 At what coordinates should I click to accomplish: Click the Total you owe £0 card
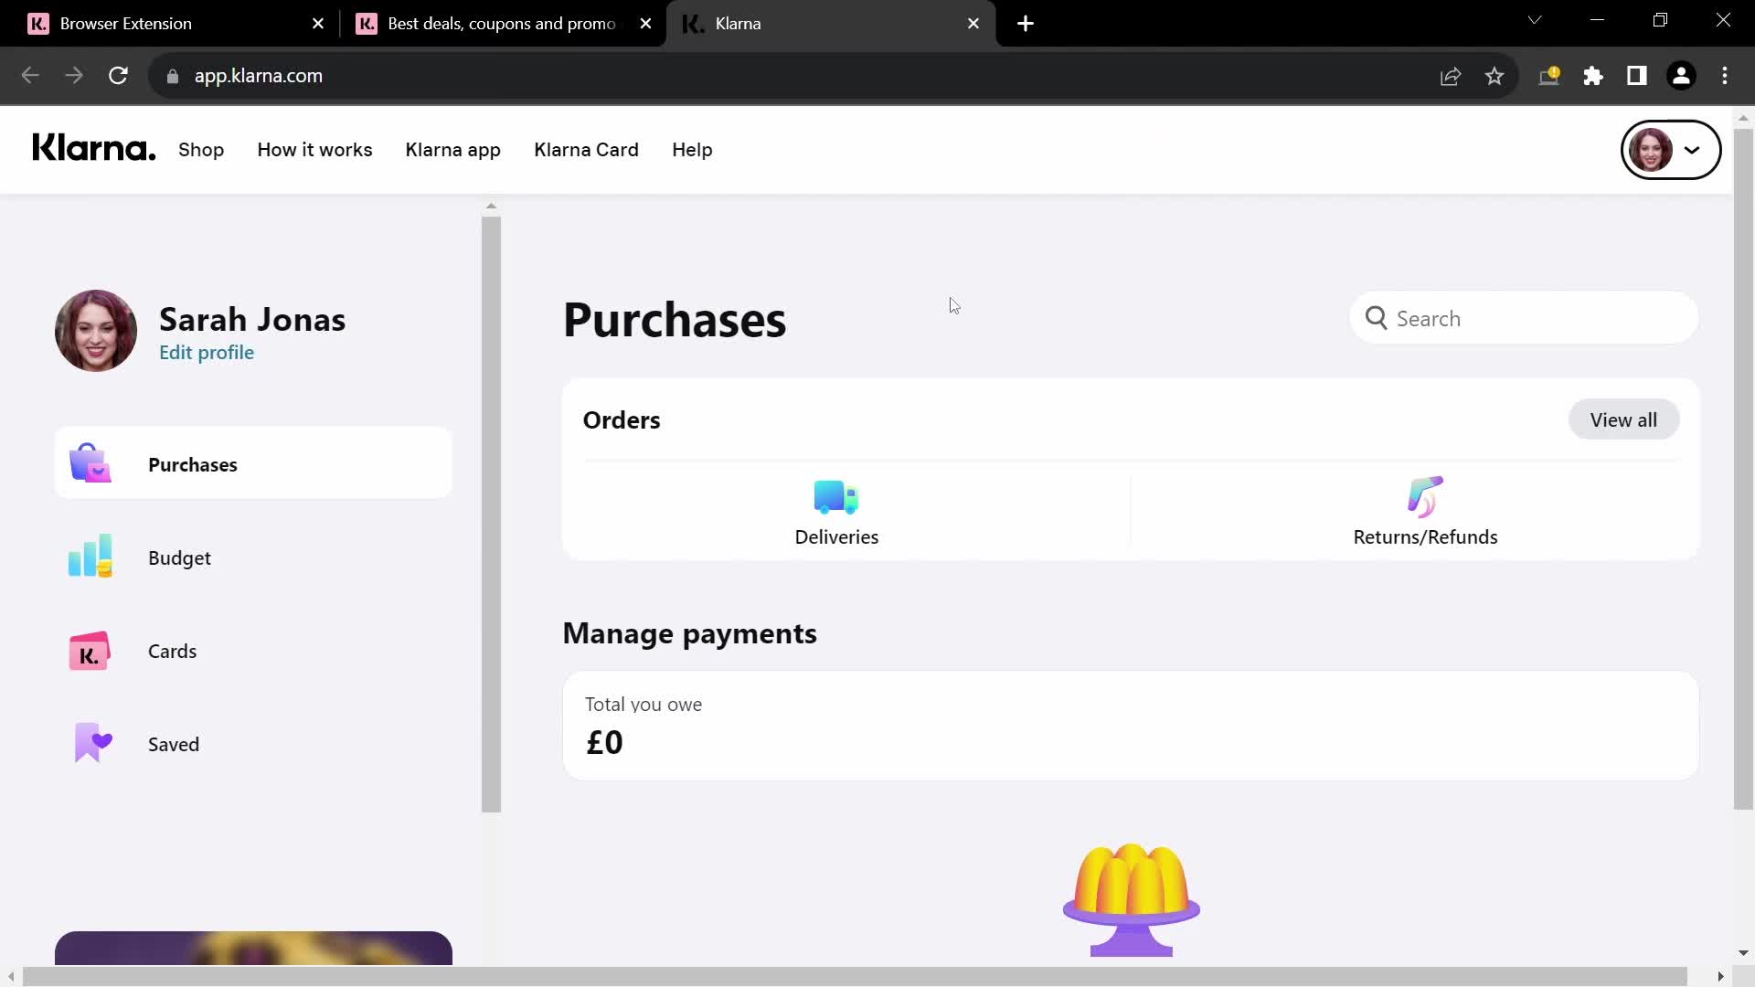click(1131, 726)
